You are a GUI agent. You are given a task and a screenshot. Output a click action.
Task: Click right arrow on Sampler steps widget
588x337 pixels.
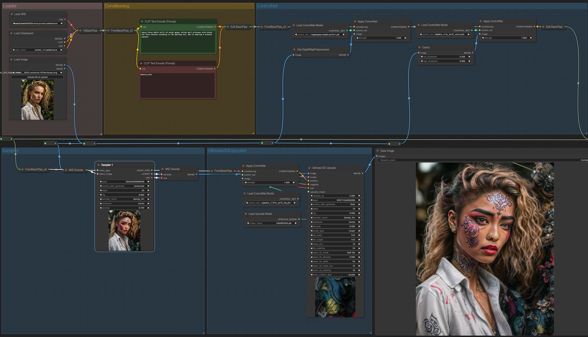[149, 191]
